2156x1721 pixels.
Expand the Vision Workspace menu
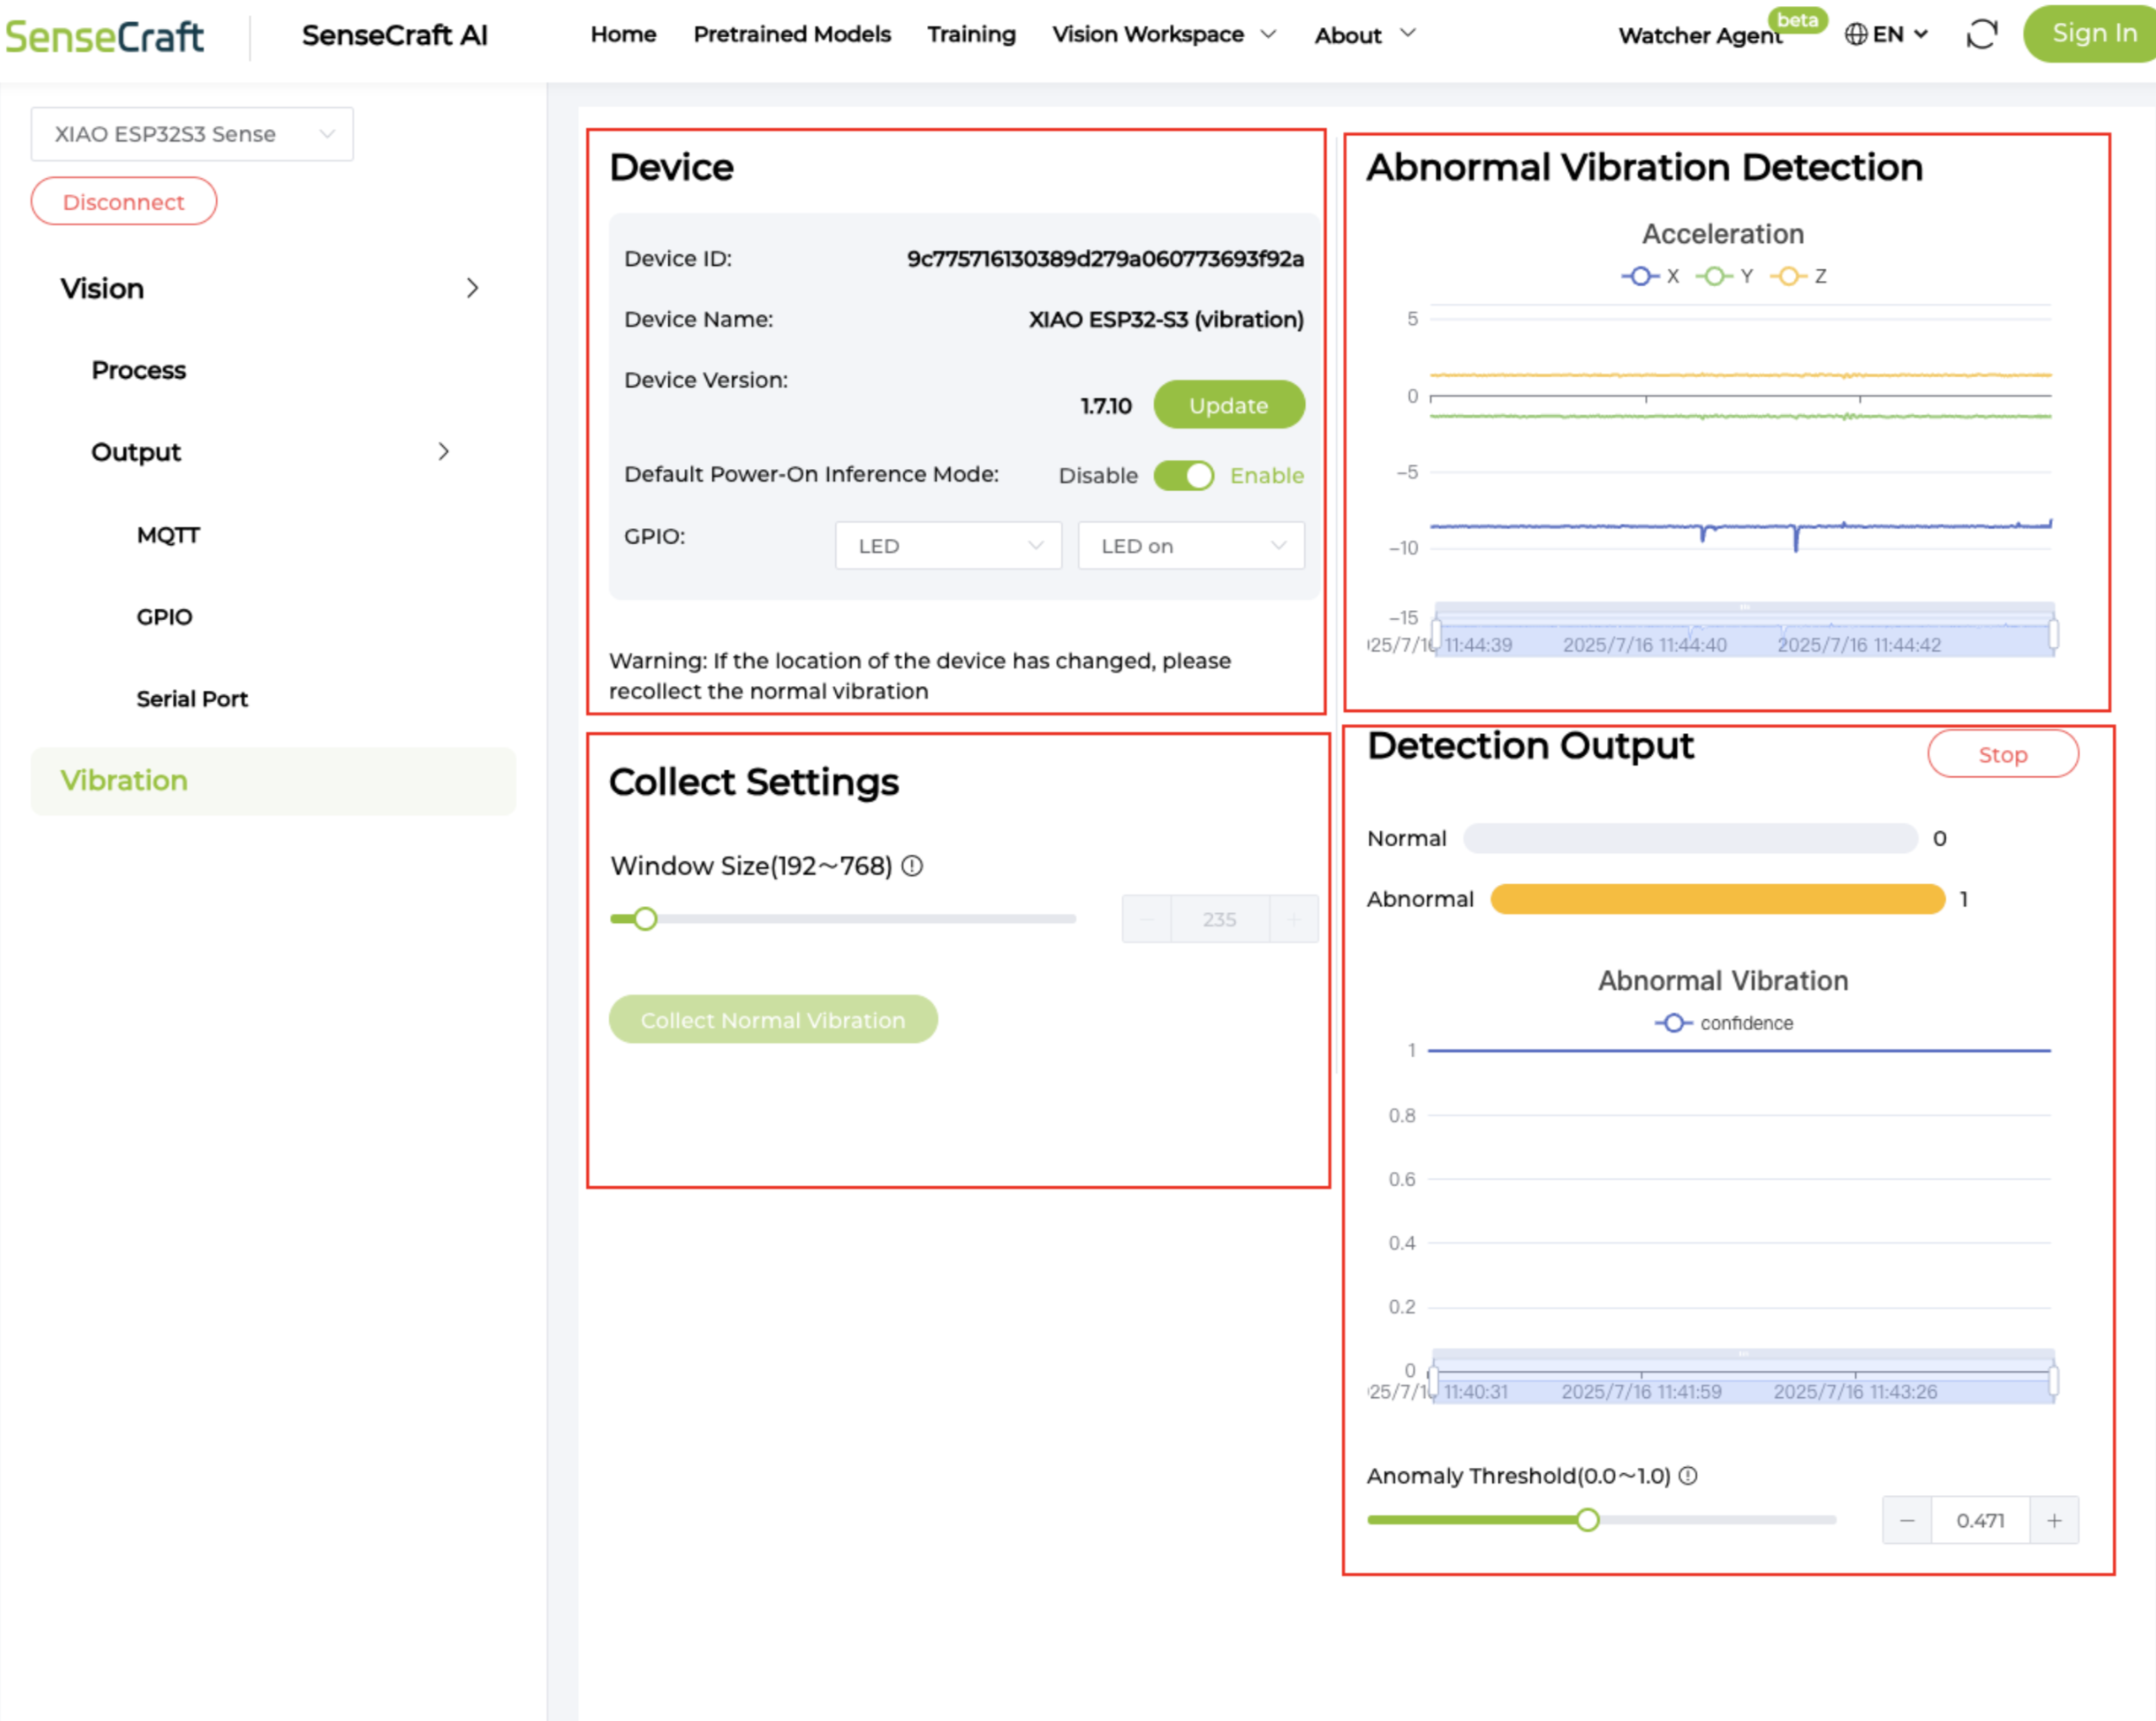(x=1164, y=35)
